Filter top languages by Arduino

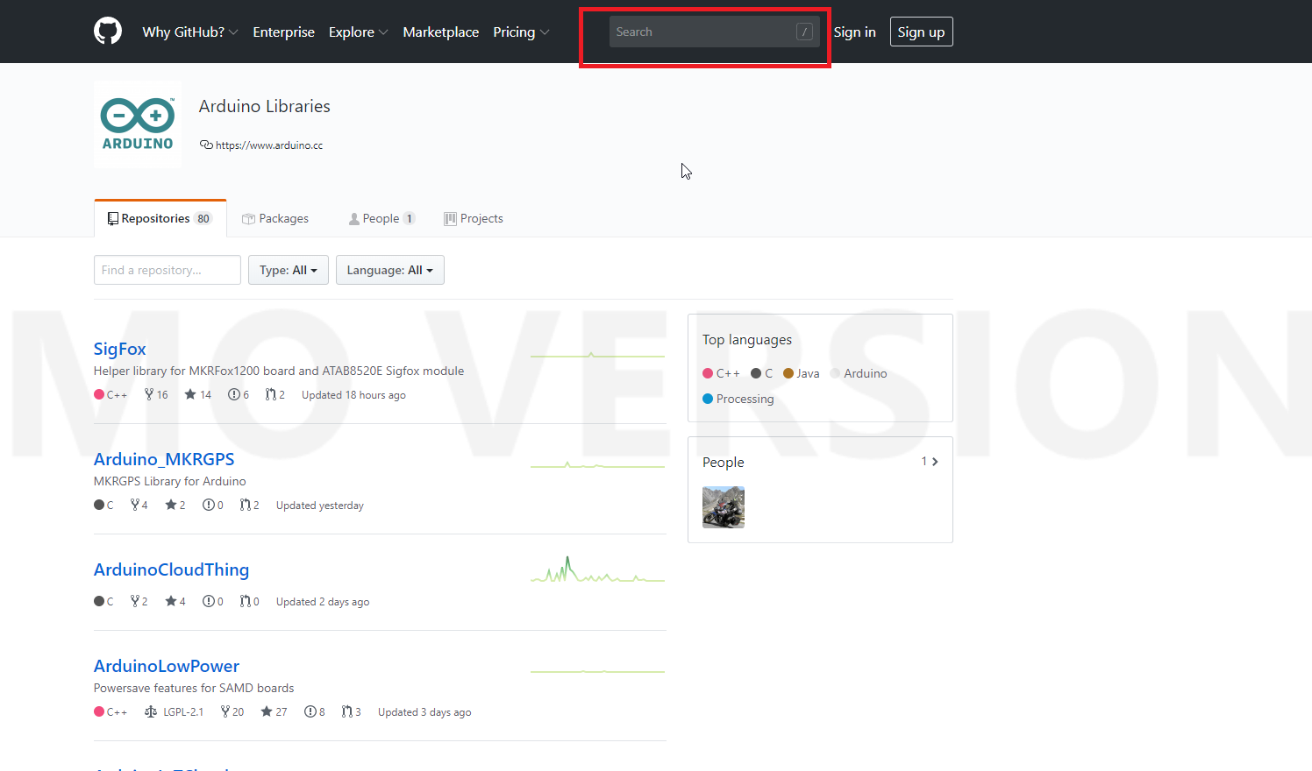point(859,373)
